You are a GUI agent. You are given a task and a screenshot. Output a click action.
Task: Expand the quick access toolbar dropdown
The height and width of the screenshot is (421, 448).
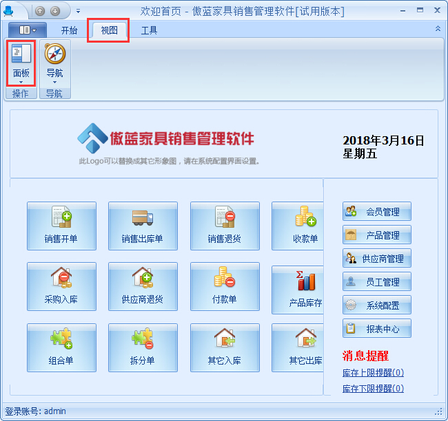pyautogui.click(x=78, y=12)
